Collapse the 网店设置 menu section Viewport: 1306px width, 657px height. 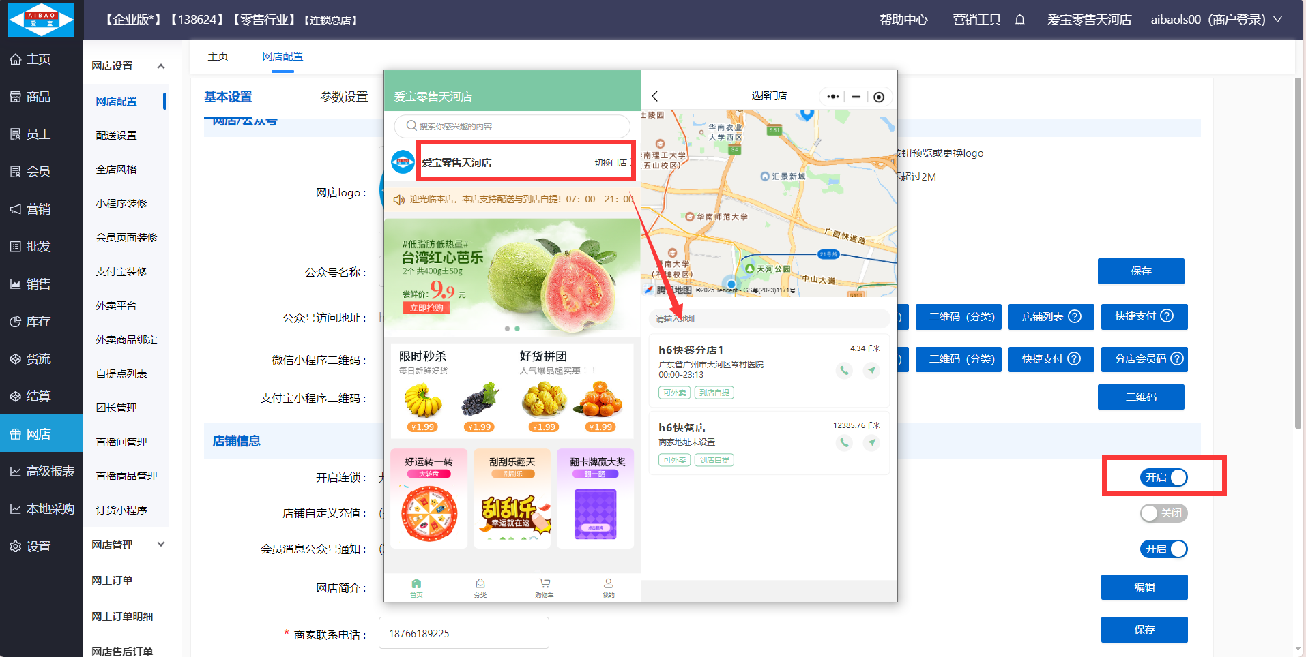pyautogui.click(x=161, y=66)
